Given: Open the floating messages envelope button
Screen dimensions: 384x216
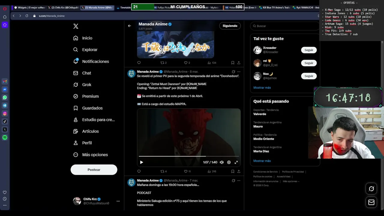Looking at the screenshot, I should tap(371, 202).
